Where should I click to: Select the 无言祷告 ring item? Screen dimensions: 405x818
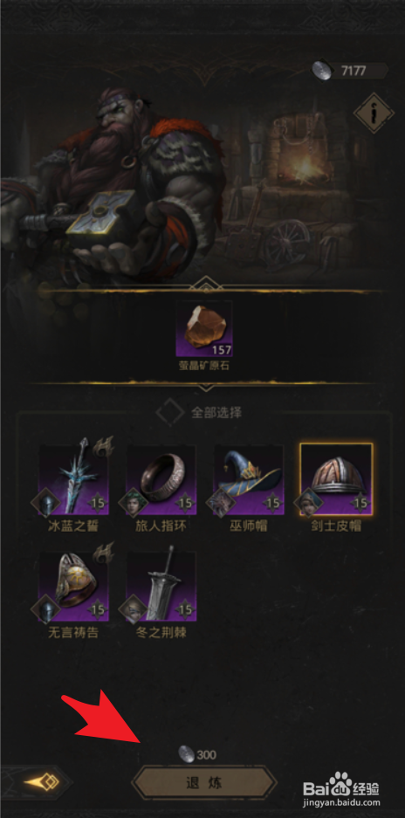[x=73, y=587]
